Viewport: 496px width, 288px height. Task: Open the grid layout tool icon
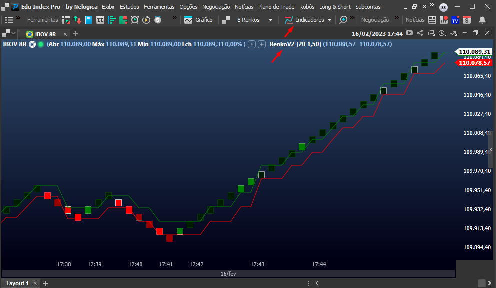(x=66, y=20)
